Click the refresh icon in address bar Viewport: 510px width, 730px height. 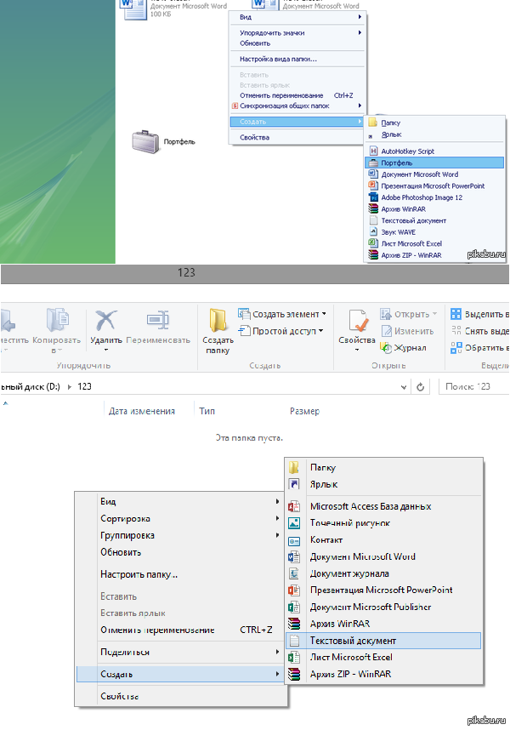point(419,386)
